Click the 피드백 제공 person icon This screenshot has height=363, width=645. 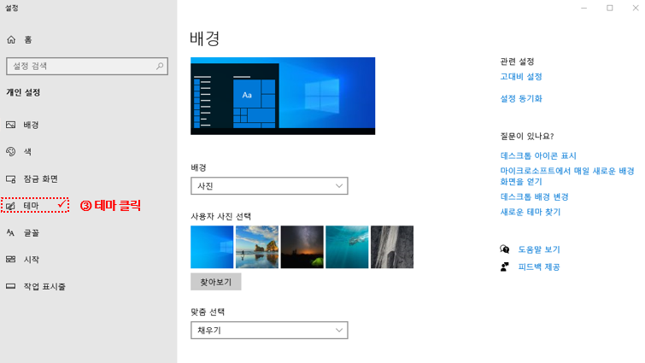(x=505, y=266)
